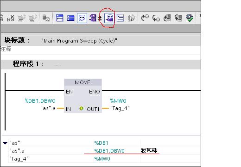The height and width of the screenshot is (167, 241).
Task: Open the operand display dropdown arrow
Action: (x=100, y=19)
